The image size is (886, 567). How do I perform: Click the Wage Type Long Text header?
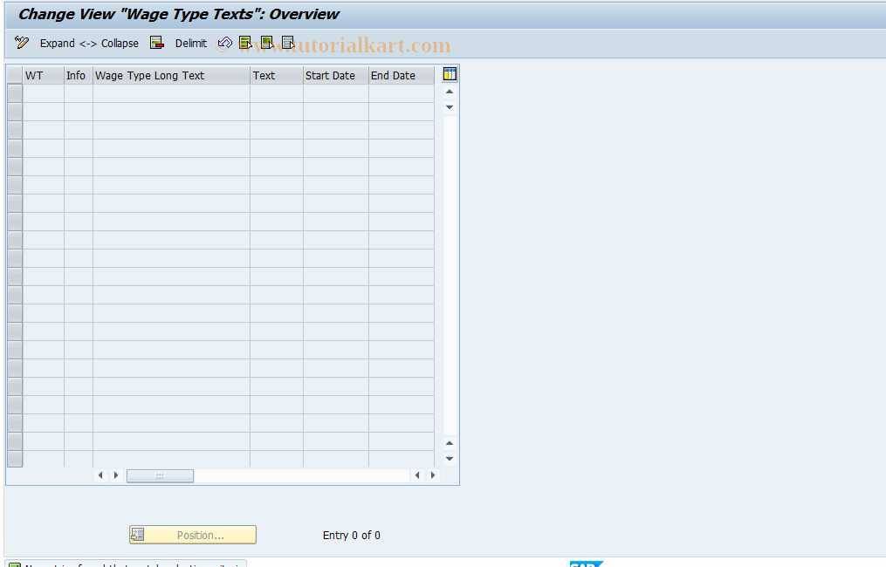tap(171, 76)
